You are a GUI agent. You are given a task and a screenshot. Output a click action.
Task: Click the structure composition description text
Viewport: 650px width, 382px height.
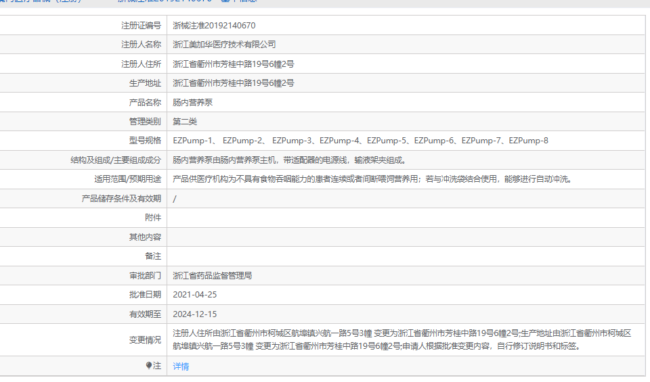pos(290,160)
